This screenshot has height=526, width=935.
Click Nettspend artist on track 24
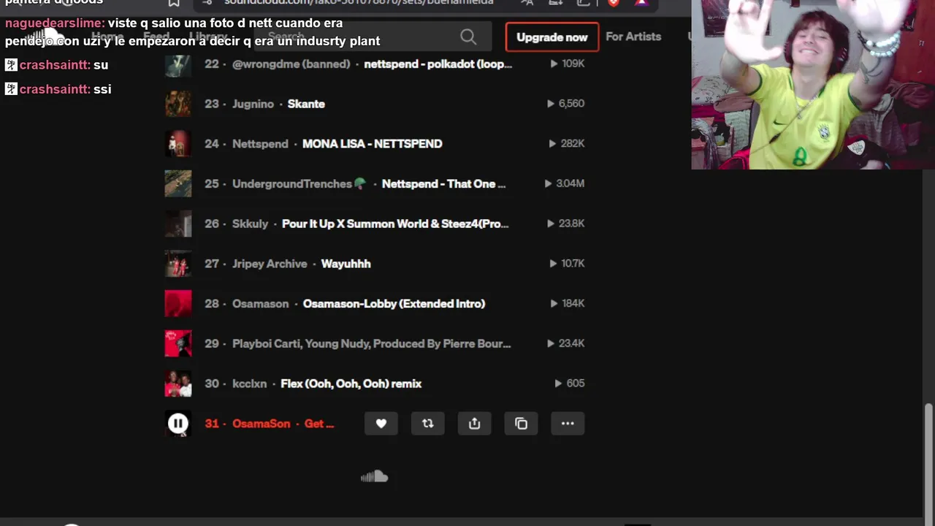click(x=260, y=144)
